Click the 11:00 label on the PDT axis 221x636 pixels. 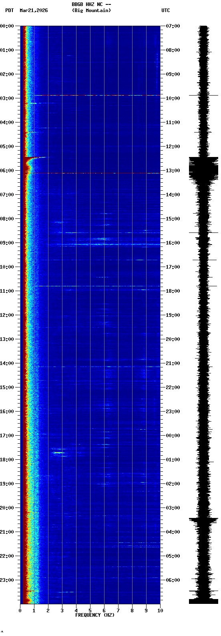point(7,291)
